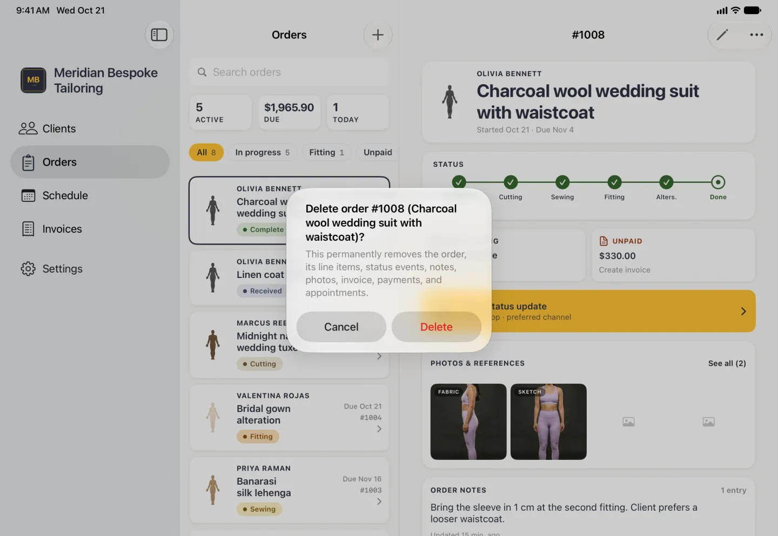Tap the first status step checkmark
Viewport: 778px width, 536px height.
tap(459, 182)
